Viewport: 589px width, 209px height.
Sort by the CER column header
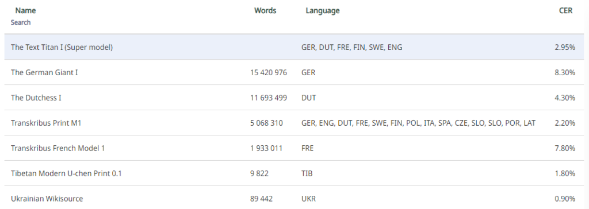[566, 10]
